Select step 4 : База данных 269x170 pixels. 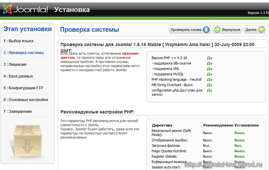pyautogui.click(x=18, y=76)
